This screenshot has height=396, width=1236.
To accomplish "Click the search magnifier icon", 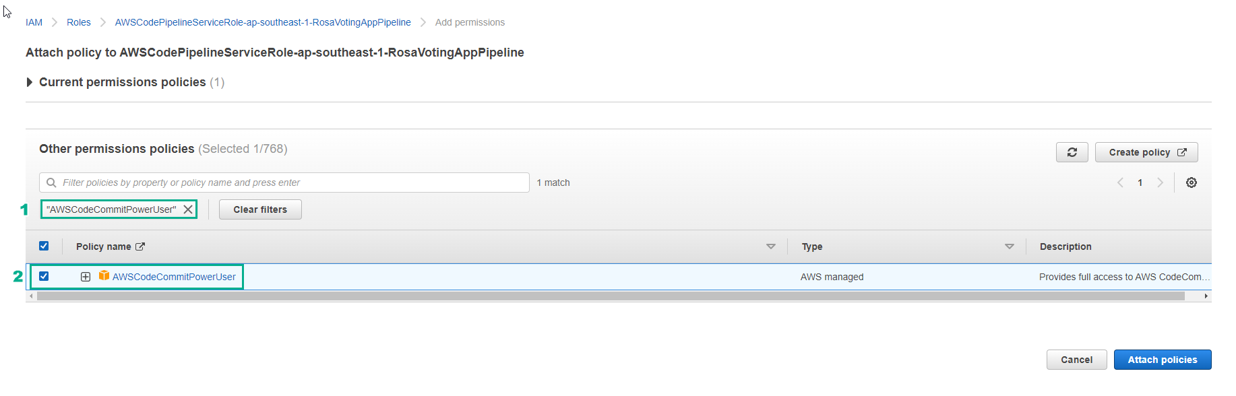I will [51, 183].
